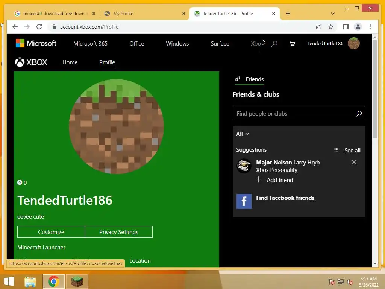Click the Major Nelson name text
This screenshot has height=289, width=385.
(274, 163)
